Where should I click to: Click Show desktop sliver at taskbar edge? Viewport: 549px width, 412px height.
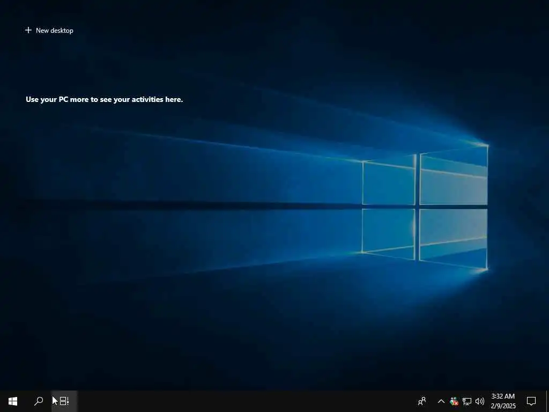[x=547, y=401]
